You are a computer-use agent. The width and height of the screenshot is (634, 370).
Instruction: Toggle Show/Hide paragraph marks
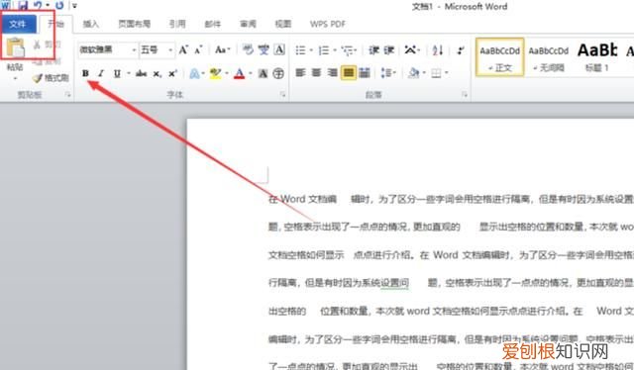coord(460,50)
